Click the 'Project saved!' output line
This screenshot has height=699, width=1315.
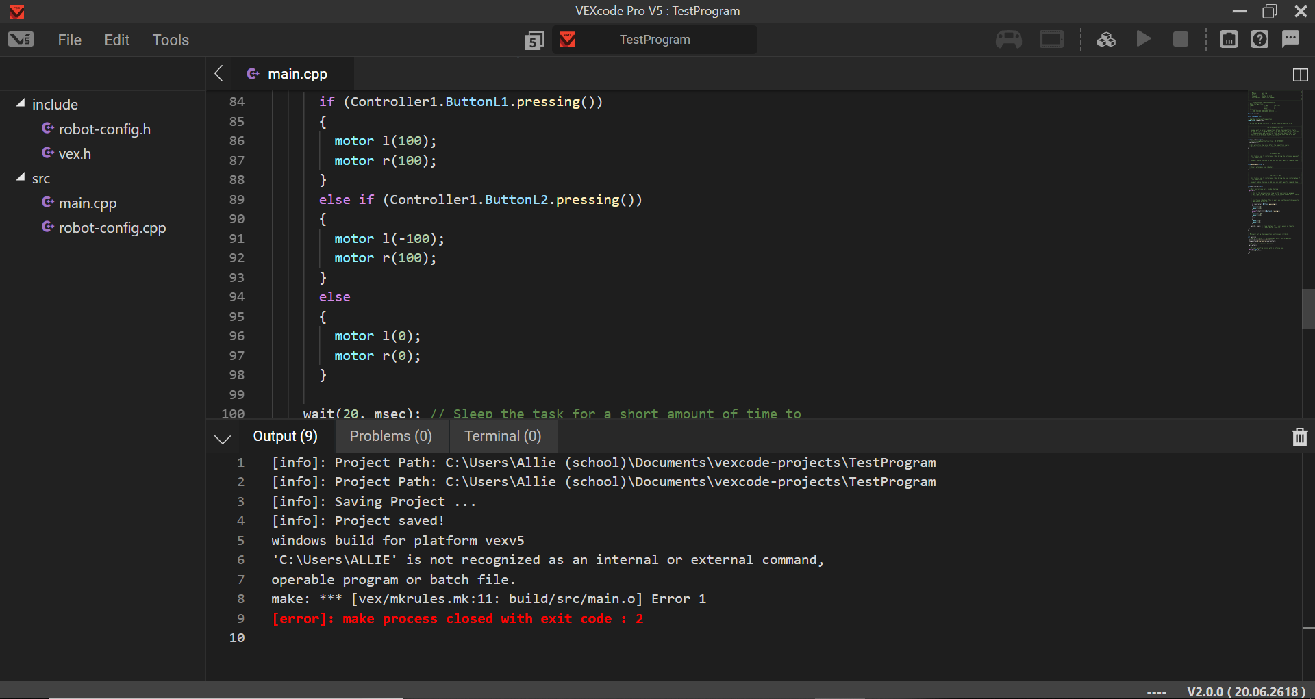click(x=358, y=520)
